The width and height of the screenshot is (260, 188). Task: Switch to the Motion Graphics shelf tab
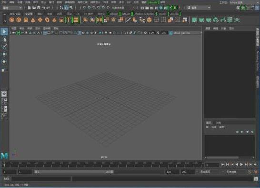click(x=144, y=14)
